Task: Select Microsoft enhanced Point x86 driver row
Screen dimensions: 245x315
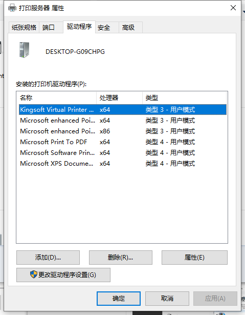Action: (123, 131)
